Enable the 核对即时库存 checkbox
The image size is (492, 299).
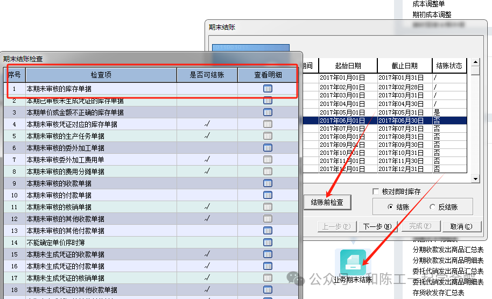[x=376, y=191]
